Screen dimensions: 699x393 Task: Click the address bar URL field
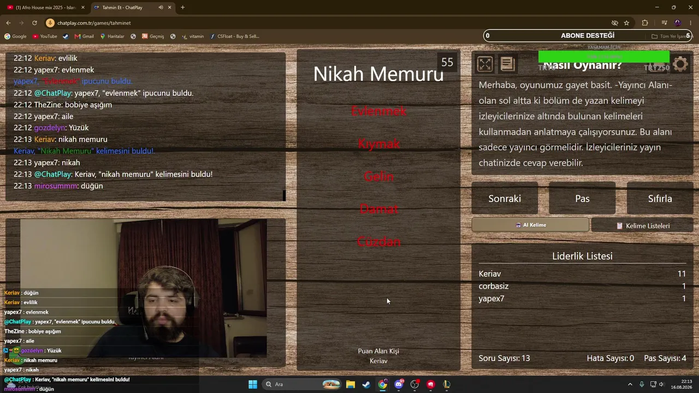click(x=328, y=23)
